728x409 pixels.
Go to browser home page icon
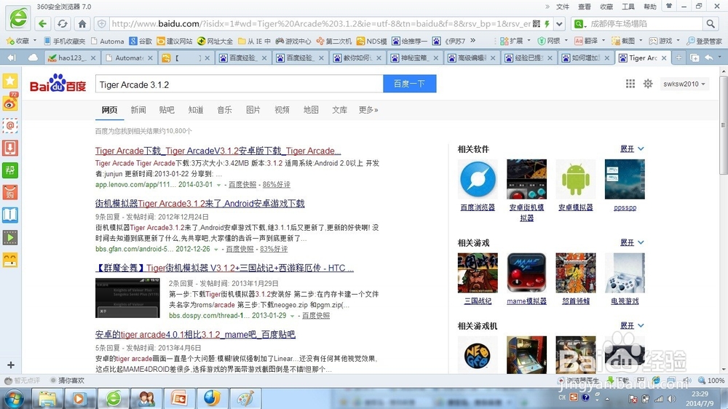(82, 23)
